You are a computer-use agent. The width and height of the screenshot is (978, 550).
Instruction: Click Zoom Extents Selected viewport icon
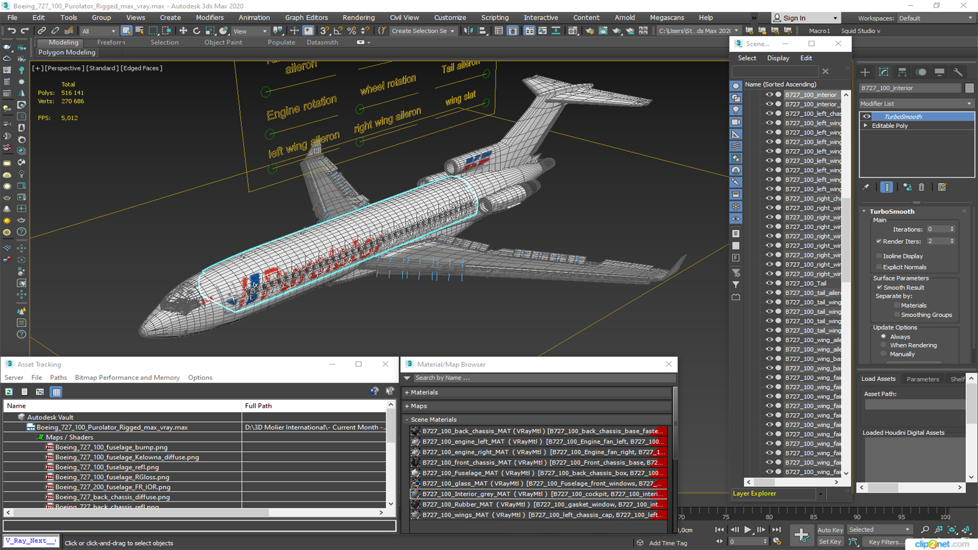(x=952, y=530)
